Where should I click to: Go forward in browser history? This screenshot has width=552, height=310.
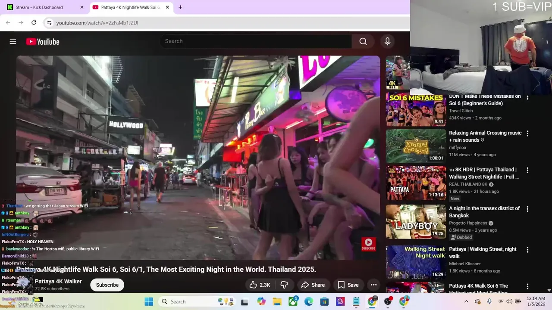(x=21, y=22)
